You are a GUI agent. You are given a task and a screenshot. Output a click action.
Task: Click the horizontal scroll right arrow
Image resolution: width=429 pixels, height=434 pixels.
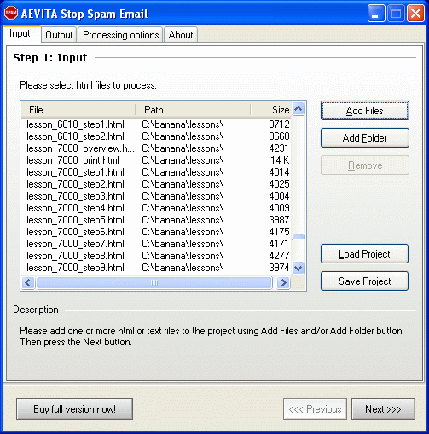[x=283, y=282]
